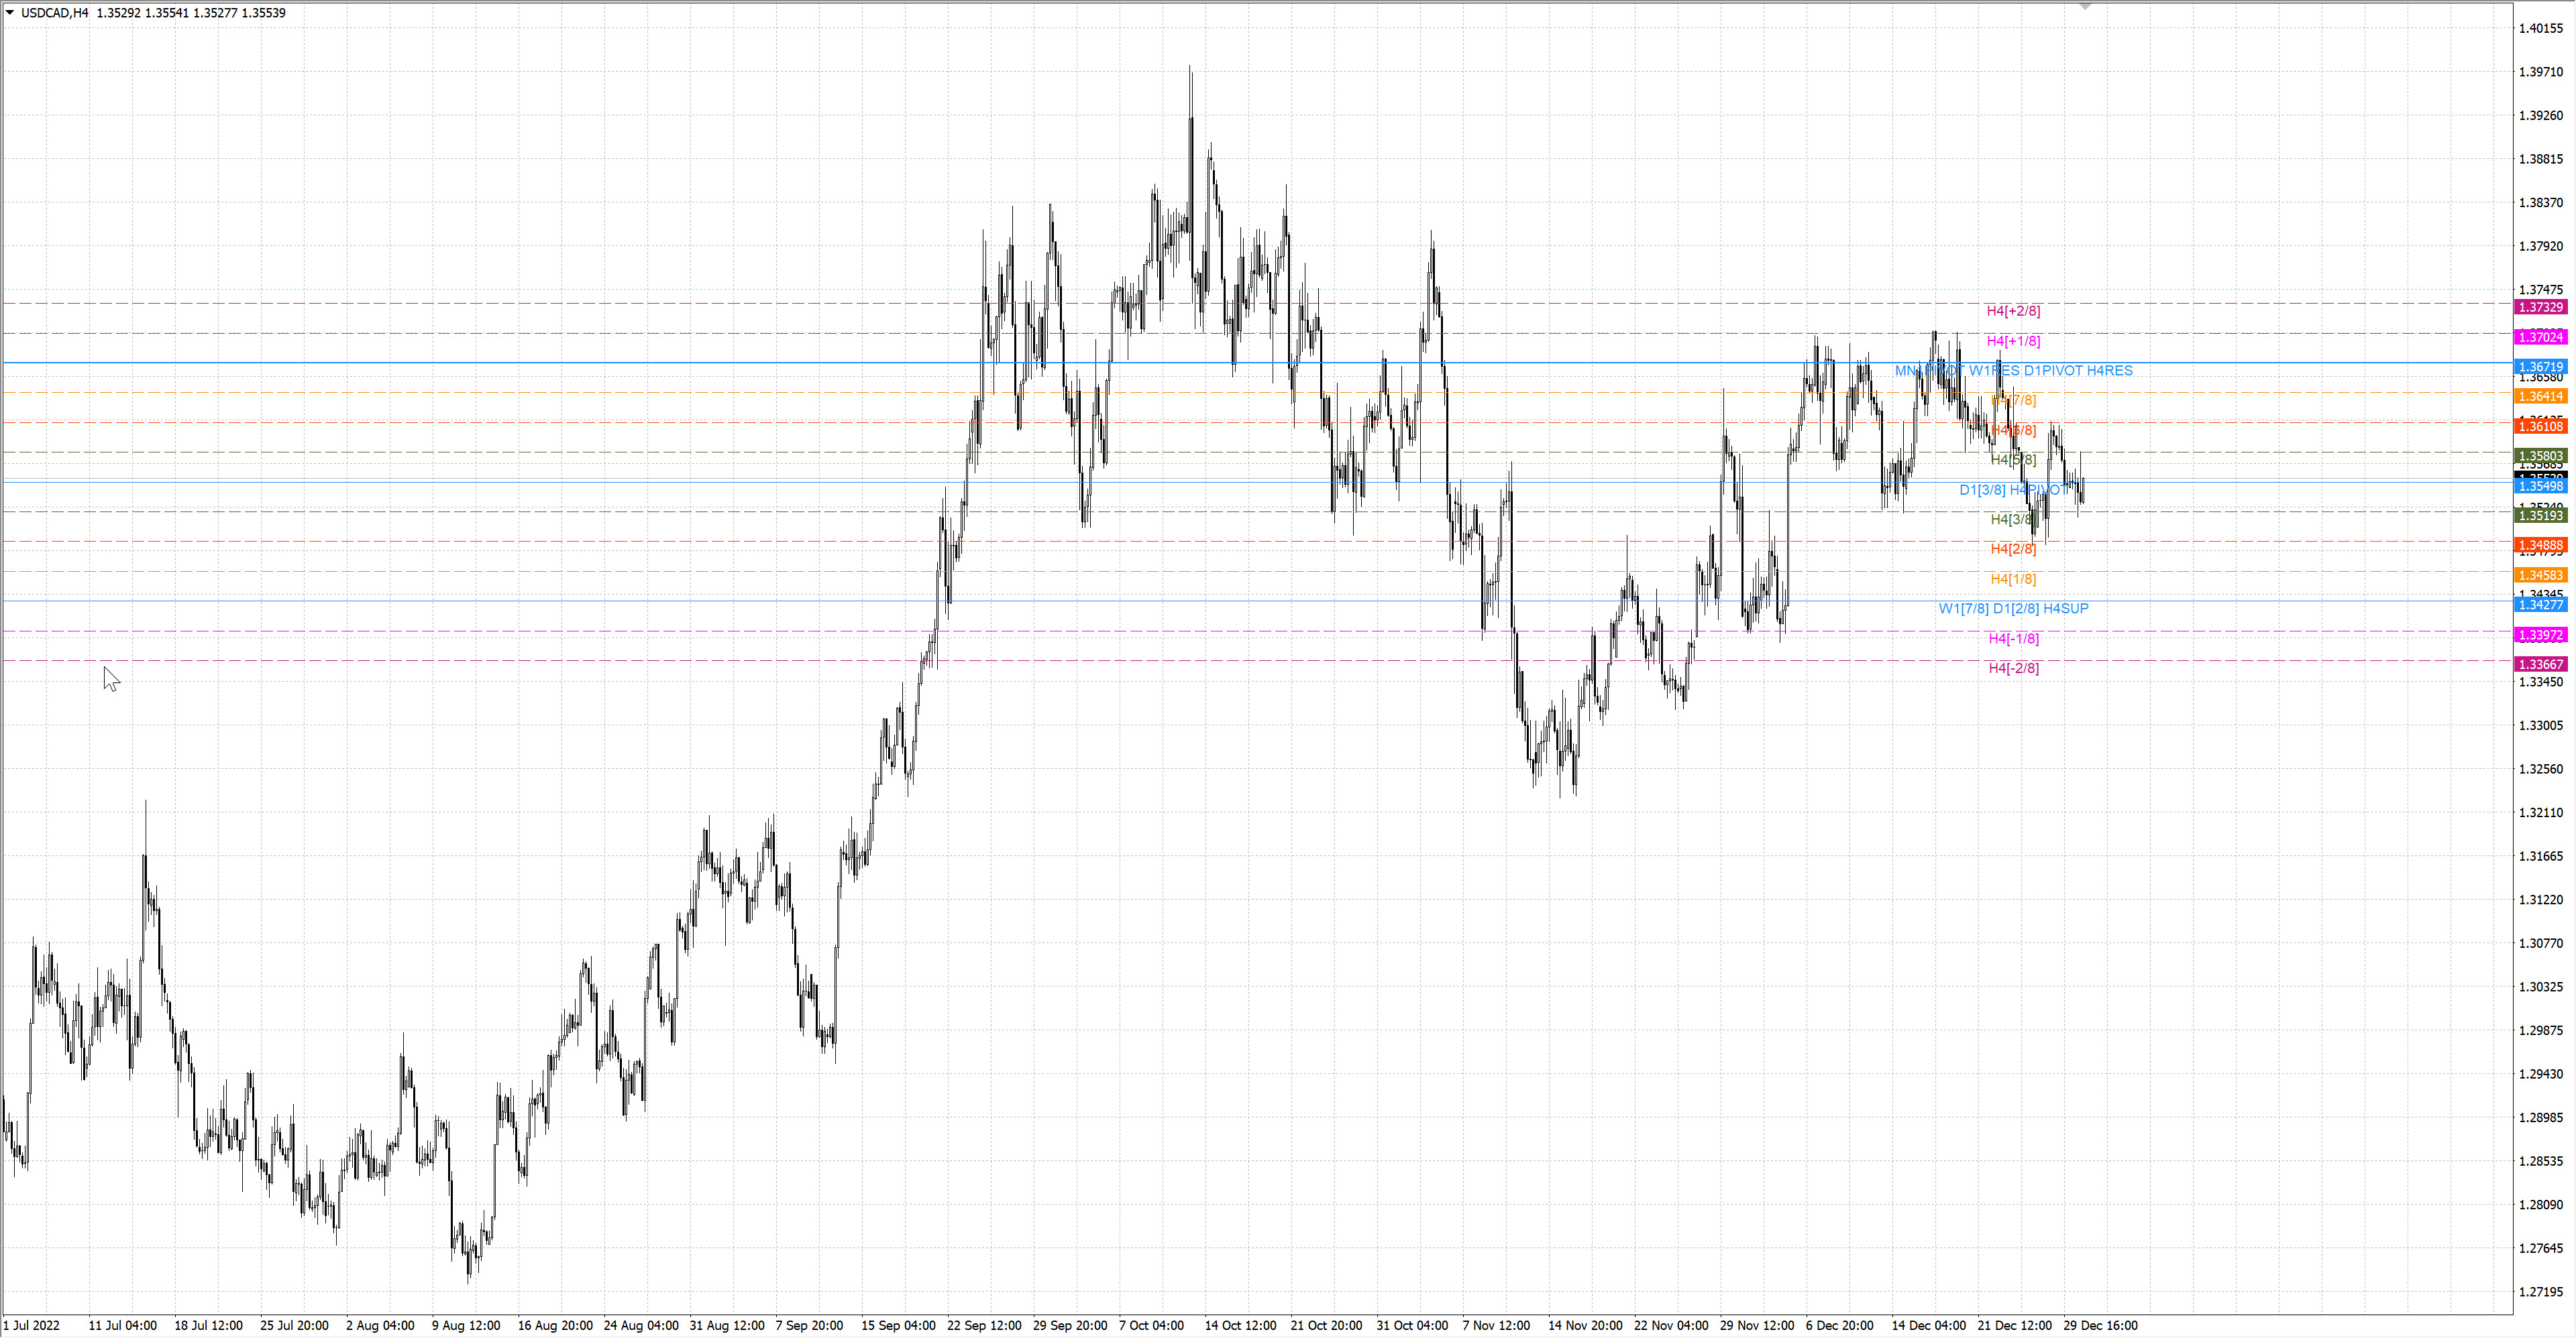Click the 22 Nov 04:00 time label
Image resolution: width=2576 pixels, height=1338 pixels.
tap(1671, 1326)
